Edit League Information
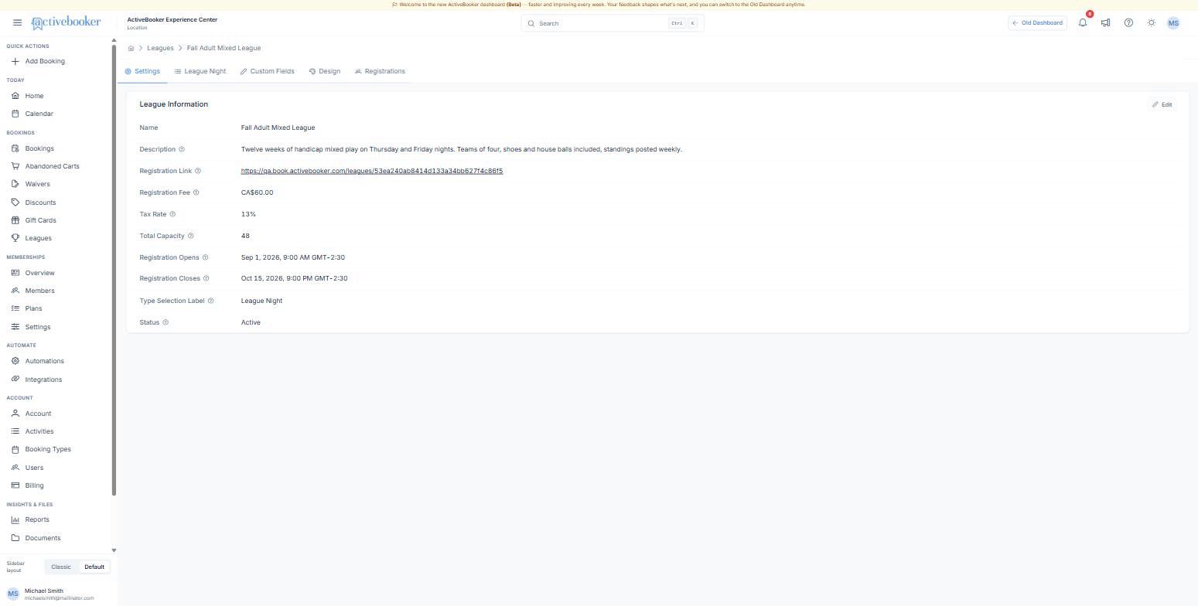The height and width of the screenshot is (606, 1198). click(1162, 104)
